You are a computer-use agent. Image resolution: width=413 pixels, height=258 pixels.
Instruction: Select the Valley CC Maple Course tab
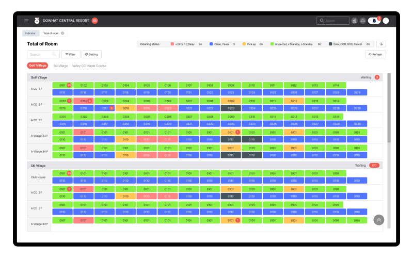pyautogui.click(x=89, y=66)
